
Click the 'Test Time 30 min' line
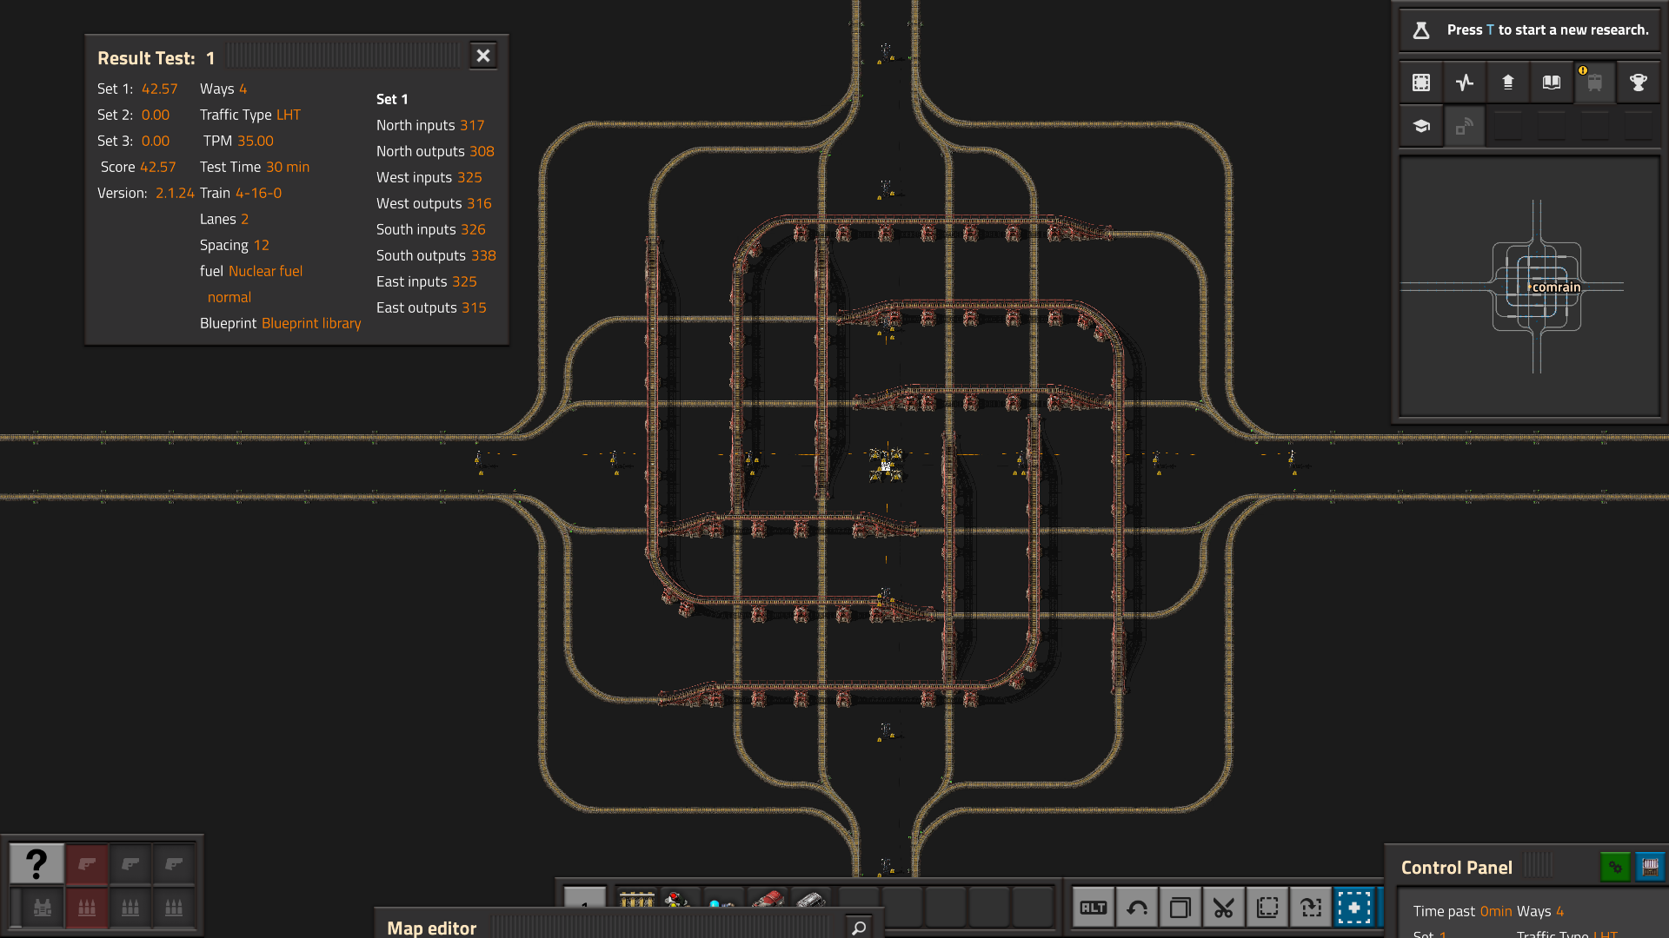point(255,167)
